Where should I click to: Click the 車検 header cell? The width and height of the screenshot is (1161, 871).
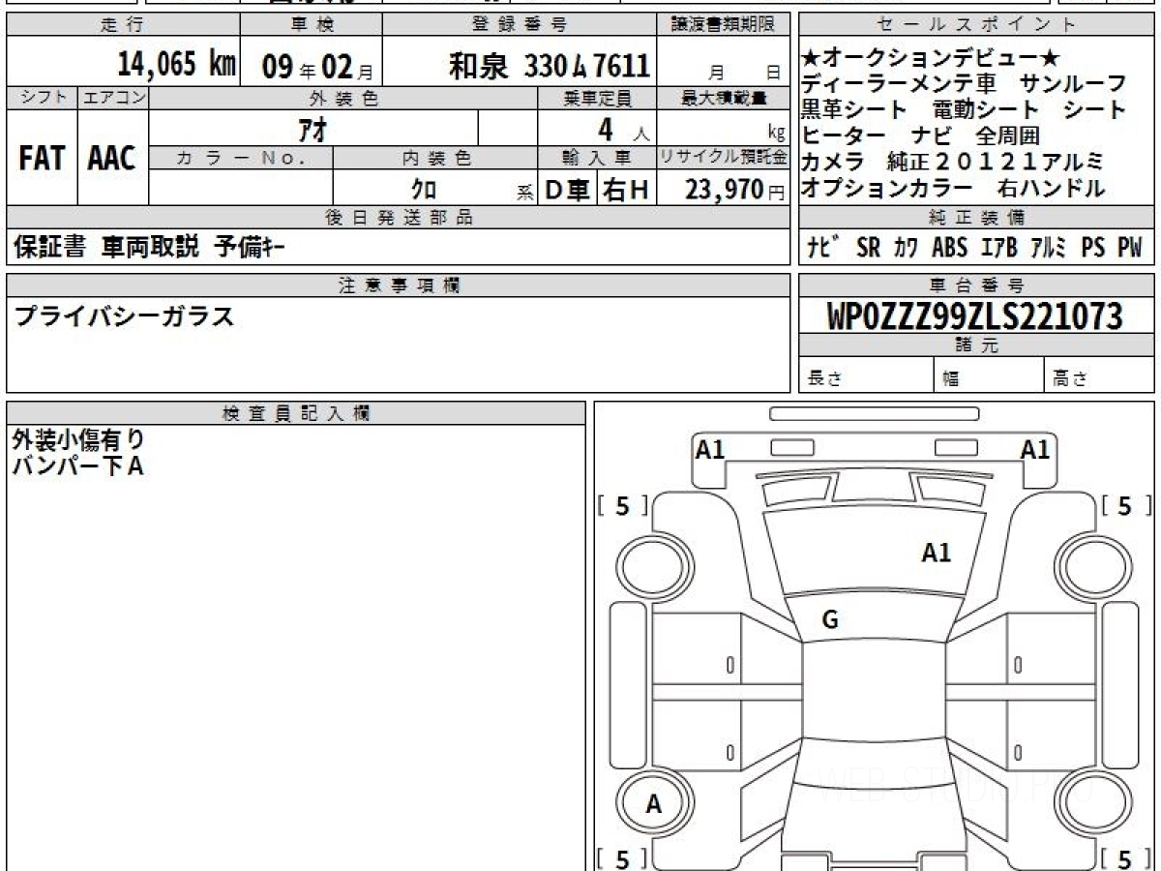point(312,24)
